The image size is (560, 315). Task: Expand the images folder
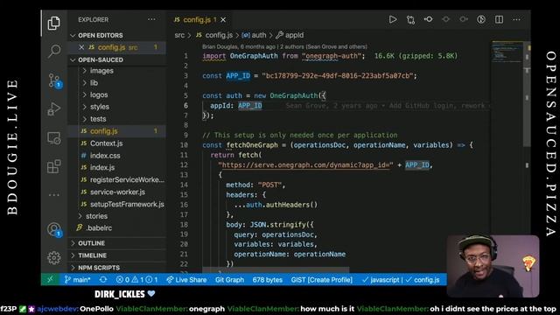coord(101,71)
